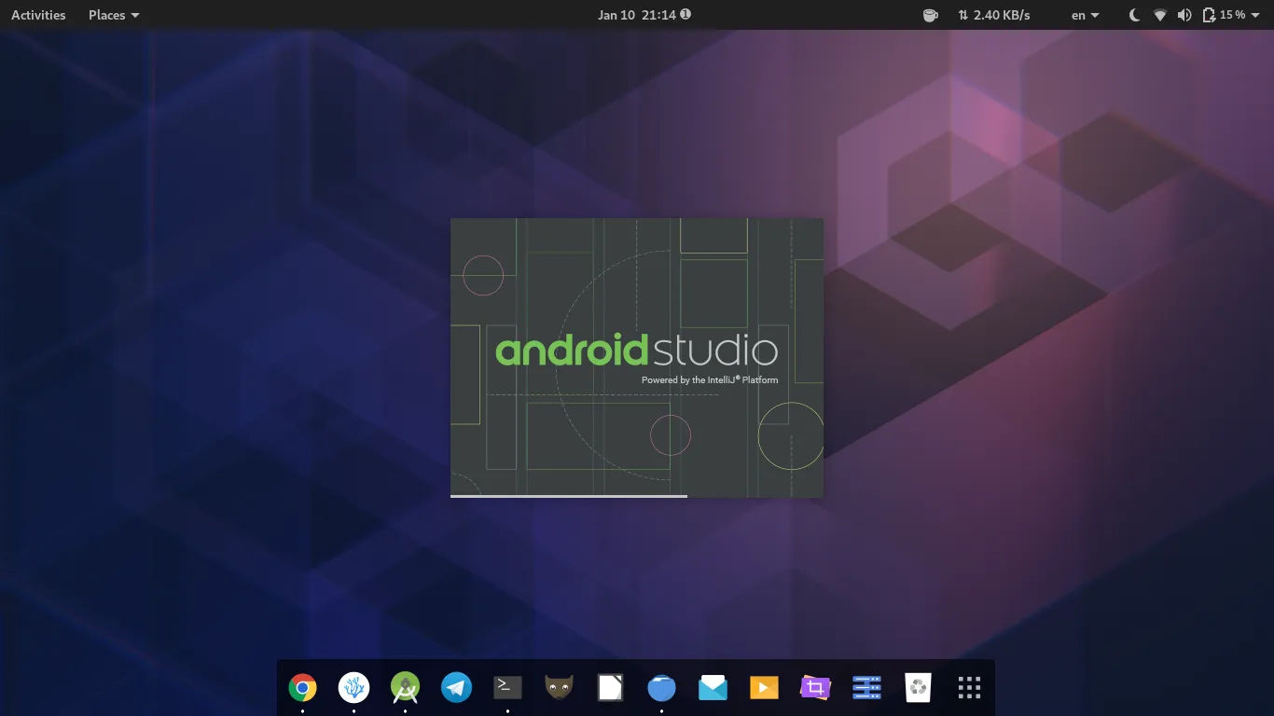Open the Files manager dock icon
Viewport: 1274px width, 716px height.
click(661, 688)
